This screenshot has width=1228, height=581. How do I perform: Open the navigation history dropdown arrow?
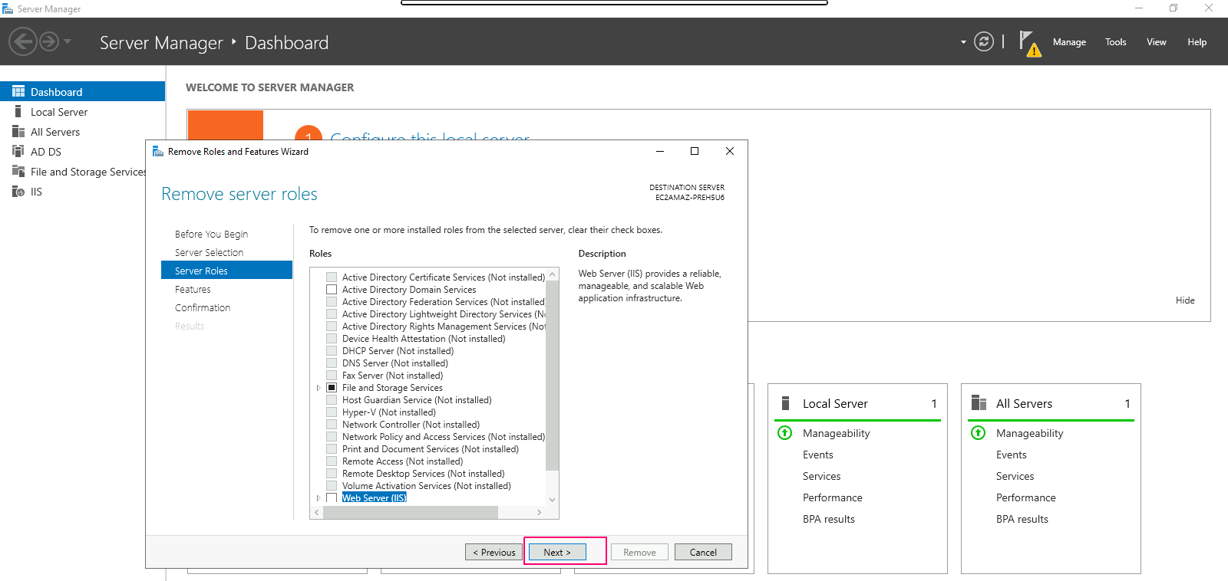[68, 41]
